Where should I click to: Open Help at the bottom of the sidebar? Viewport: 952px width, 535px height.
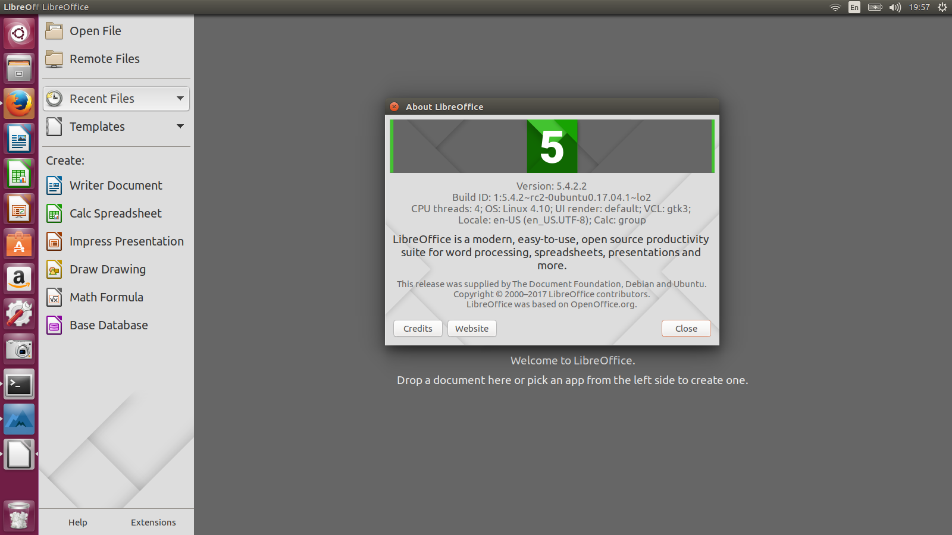tap(78, 523)
